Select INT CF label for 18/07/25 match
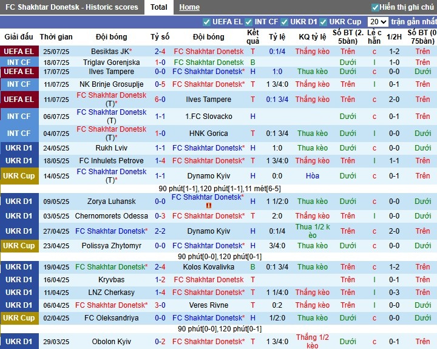The height and width of the screenshot is (349, 437). click(19, 62)
